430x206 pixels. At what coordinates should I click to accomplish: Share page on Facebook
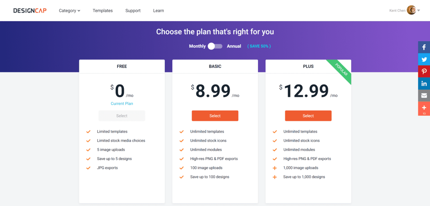point(424,47)
